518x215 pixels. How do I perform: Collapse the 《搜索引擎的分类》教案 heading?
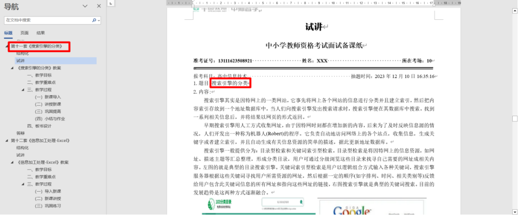coord(13,68)
